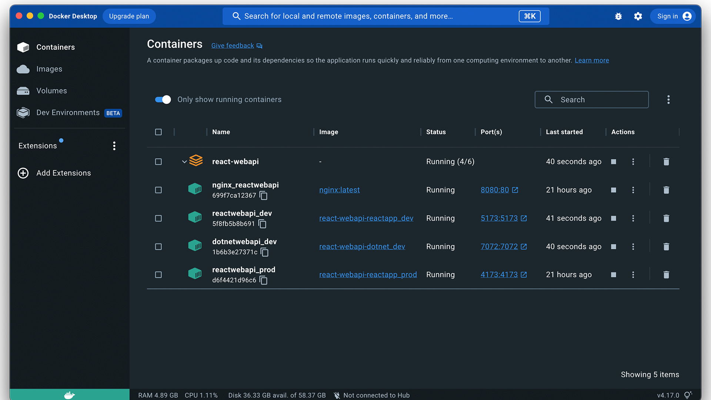Collapse the react-webapi stack chevron
Viewport: 711px width, 400px height.
184,162
